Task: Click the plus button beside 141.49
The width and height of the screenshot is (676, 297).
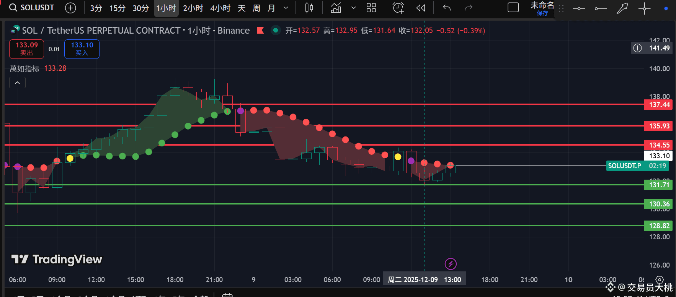Action: (637, 48)
